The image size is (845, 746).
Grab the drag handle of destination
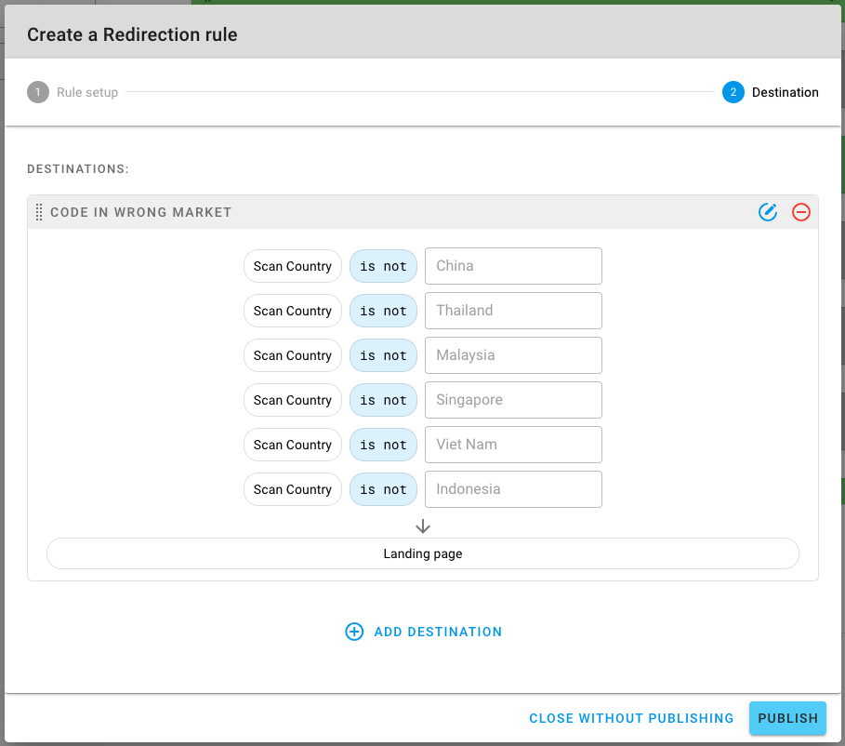(x=39, y=212)
